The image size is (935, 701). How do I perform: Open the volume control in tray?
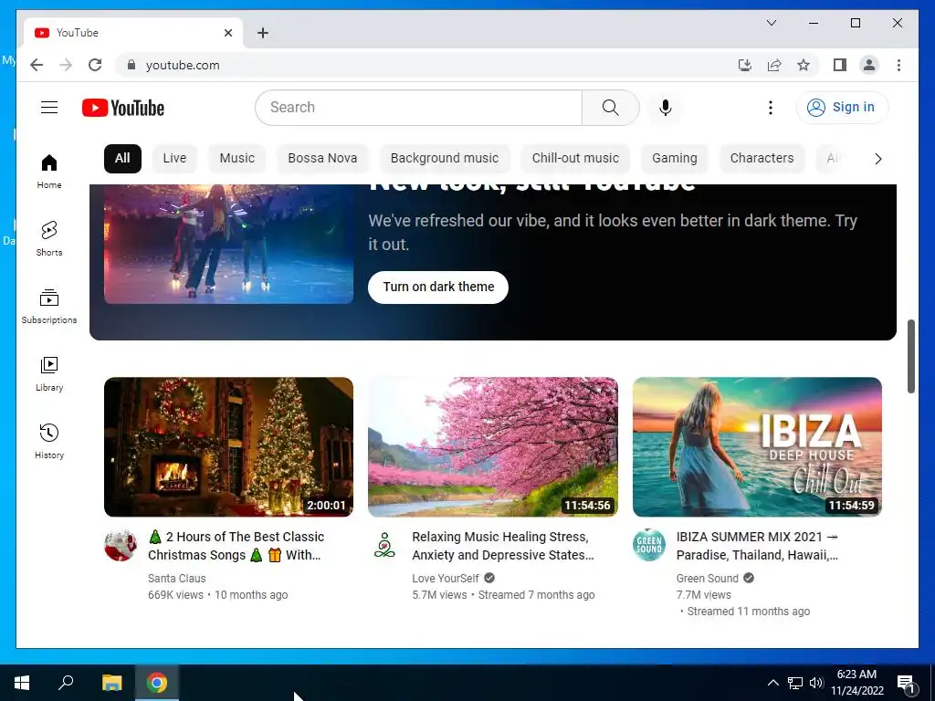click(816, 683)
